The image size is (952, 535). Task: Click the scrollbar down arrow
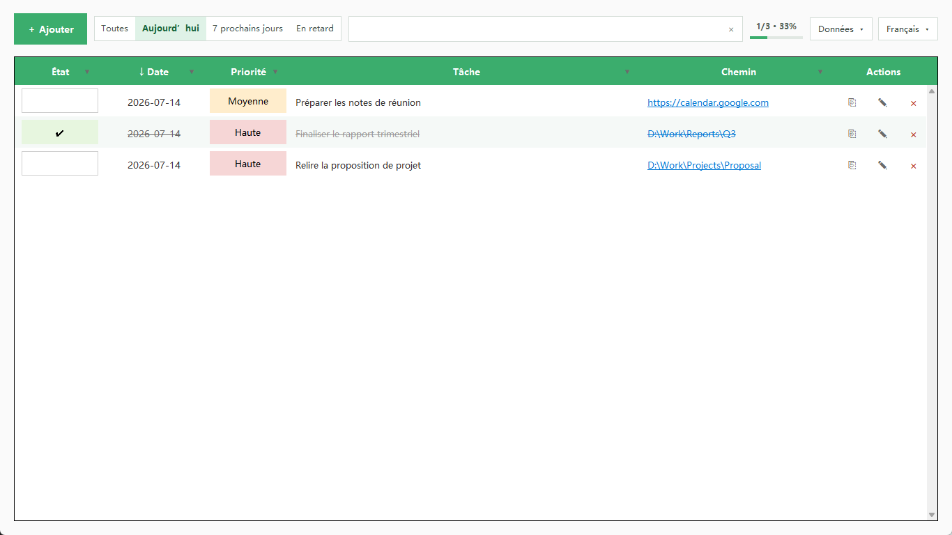coord(932,515)
